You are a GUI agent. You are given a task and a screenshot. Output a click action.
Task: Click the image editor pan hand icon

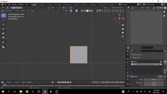pyautogui.click(x=164, y=16)
